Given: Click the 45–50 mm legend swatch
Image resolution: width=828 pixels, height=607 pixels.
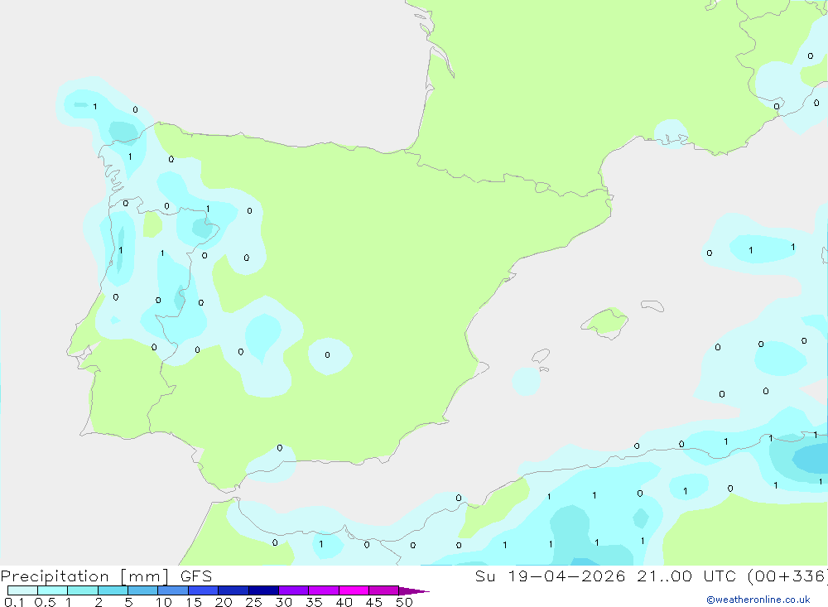Looking at the screenshot, I should coord(384,590).
